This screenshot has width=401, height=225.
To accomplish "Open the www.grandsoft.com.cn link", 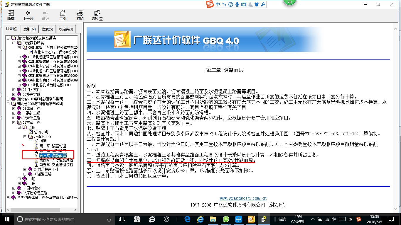I will [x=243, y=198].
